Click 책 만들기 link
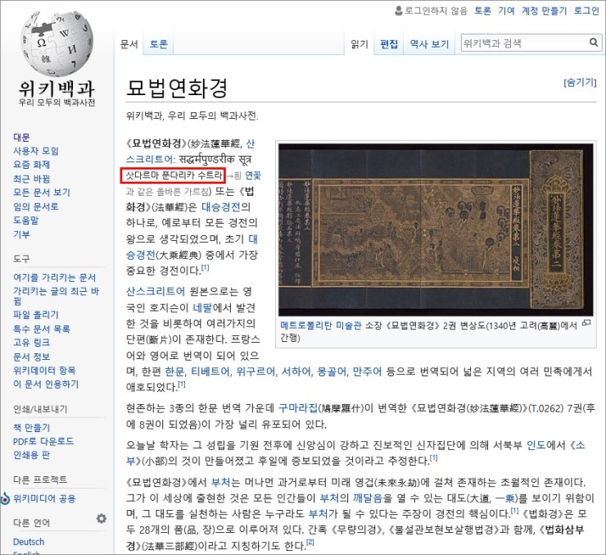606x555 pixels. coord(32,427)
